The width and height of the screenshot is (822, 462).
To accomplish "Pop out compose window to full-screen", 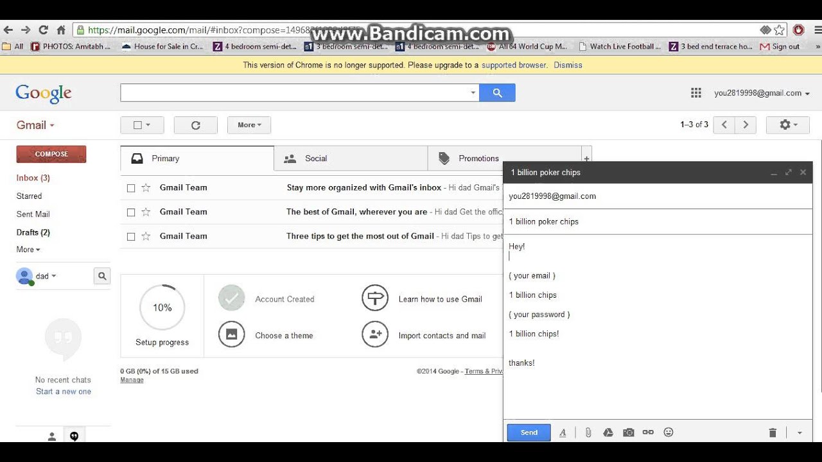I will click(789, 172).
